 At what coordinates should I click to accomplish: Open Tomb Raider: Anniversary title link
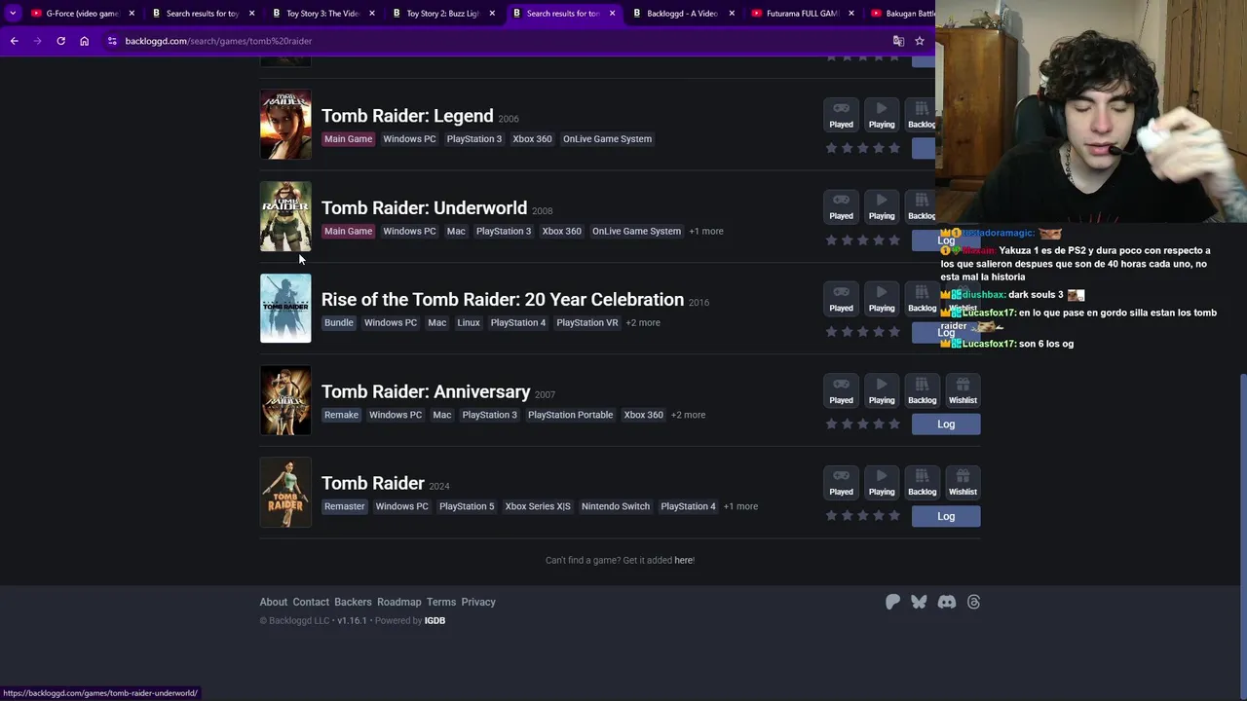pyautogui.click(x=426, y=391)
